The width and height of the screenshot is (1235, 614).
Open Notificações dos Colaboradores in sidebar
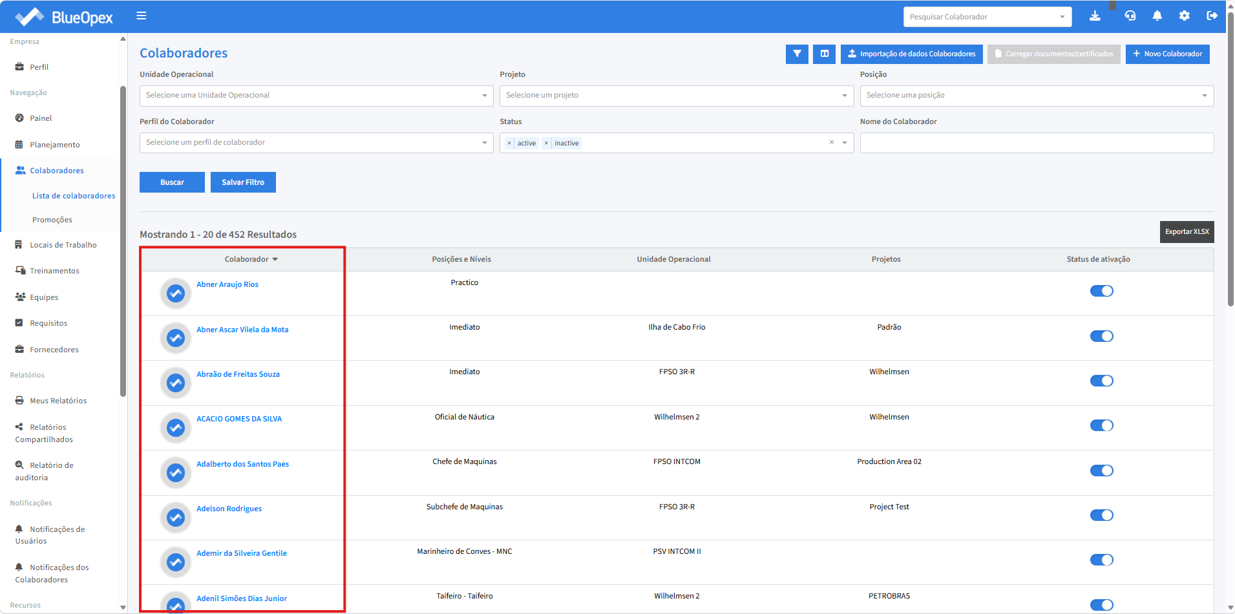point(52,573)
